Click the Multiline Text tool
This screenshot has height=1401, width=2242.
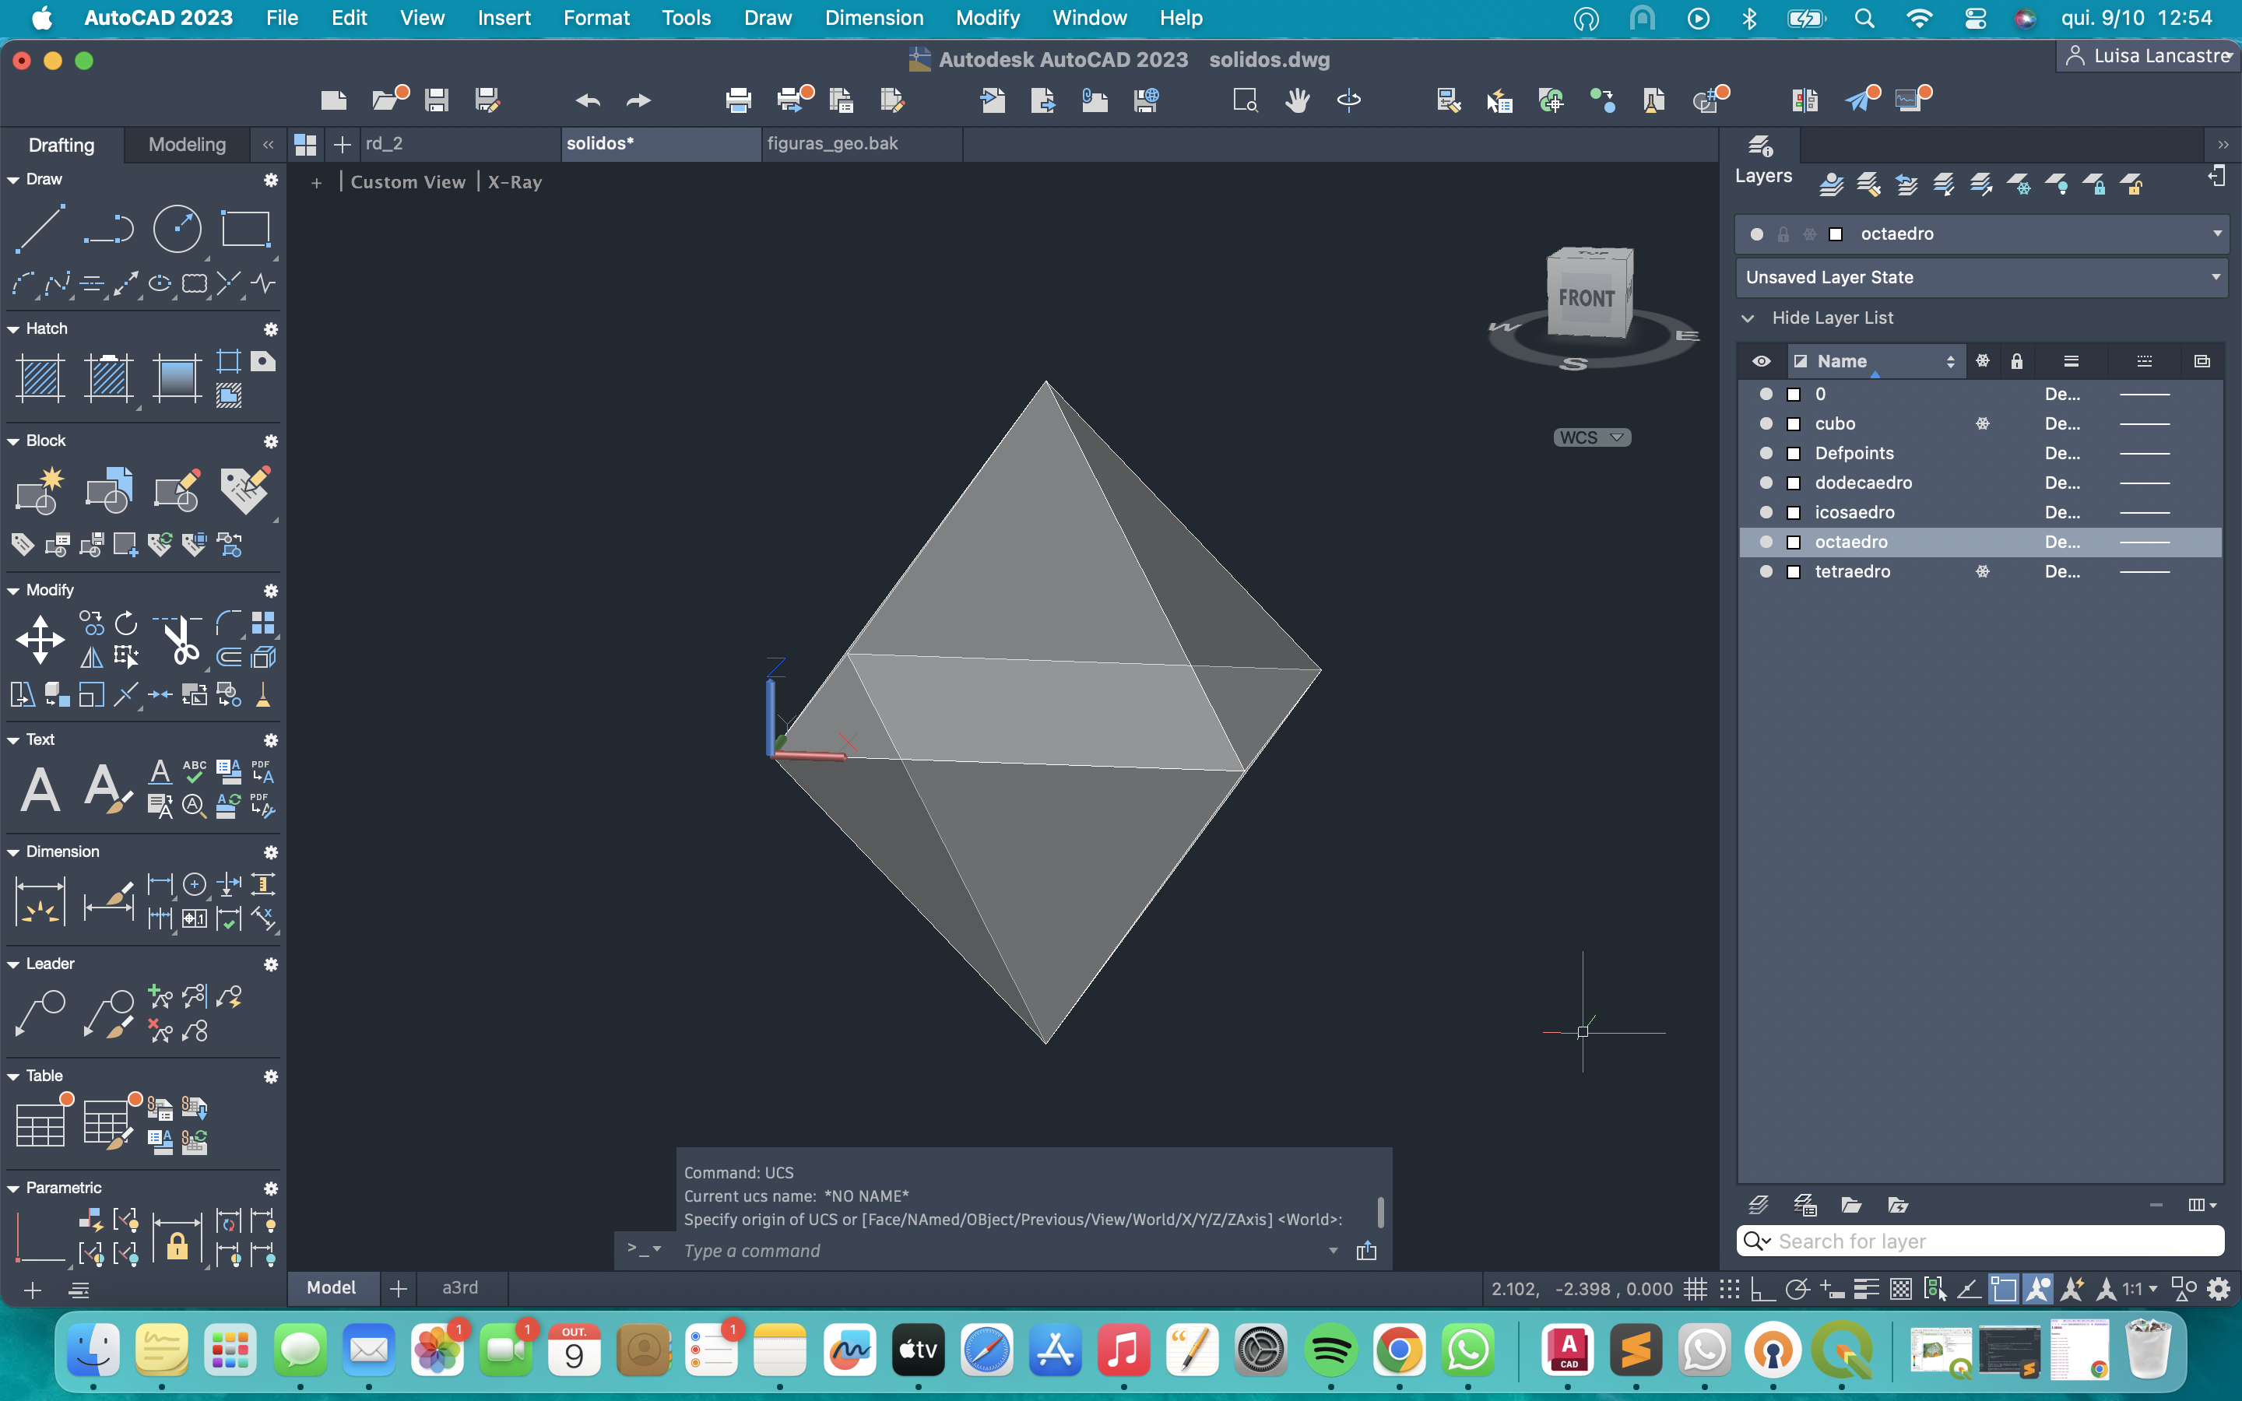(x=40, y=789)
